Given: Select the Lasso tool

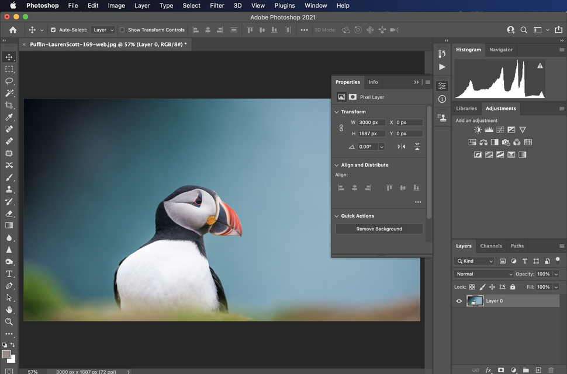Looking at the screenshot, I should [x=9, y=81].
